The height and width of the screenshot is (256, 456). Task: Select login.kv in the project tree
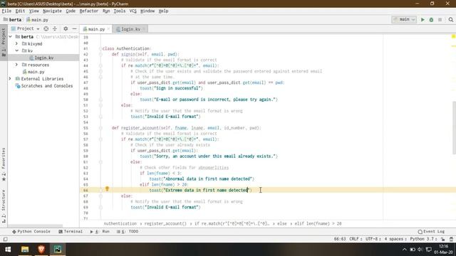coord(44,58)
